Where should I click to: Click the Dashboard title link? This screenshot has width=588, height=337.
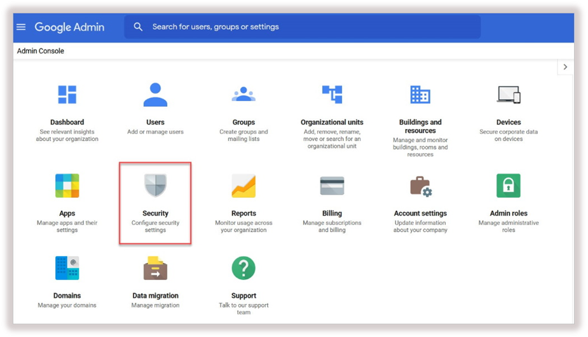[x=67, y=122]
